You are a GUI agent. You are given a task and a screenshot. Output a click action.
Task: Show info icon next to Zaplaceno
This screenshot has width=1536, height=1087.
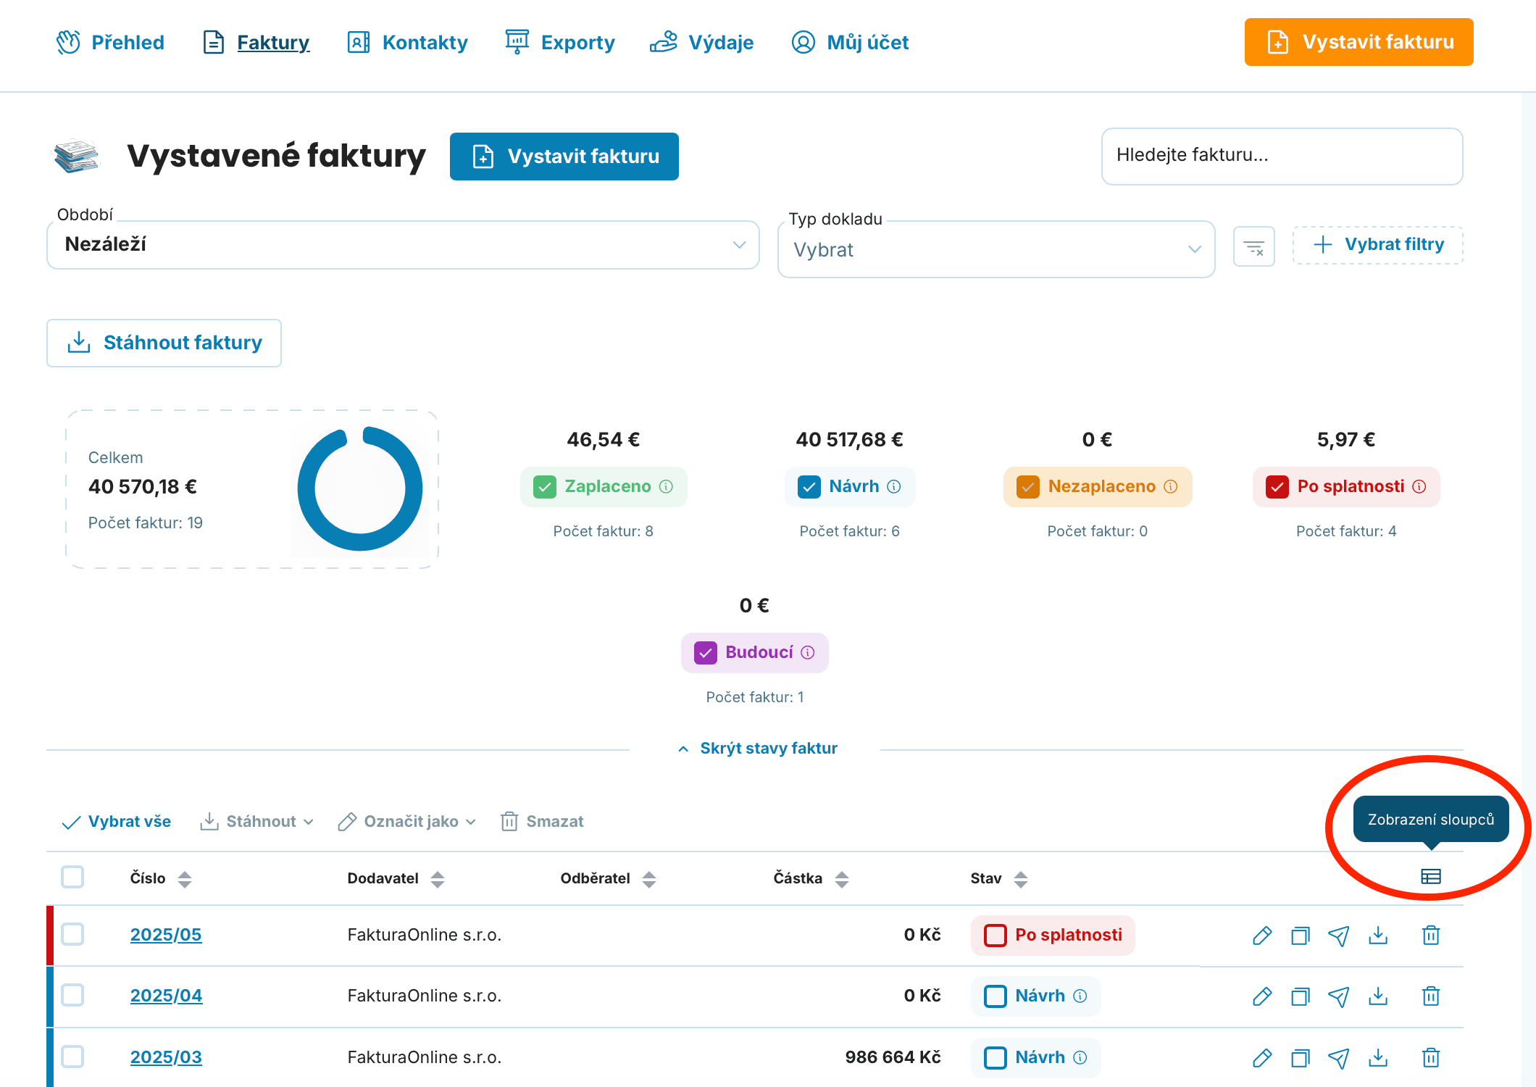tap(666, 486)
